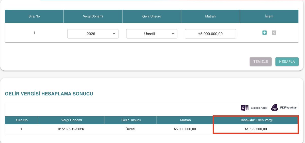Click the Matrah header in input table
The image size is (305, 143).
point(210,16)
